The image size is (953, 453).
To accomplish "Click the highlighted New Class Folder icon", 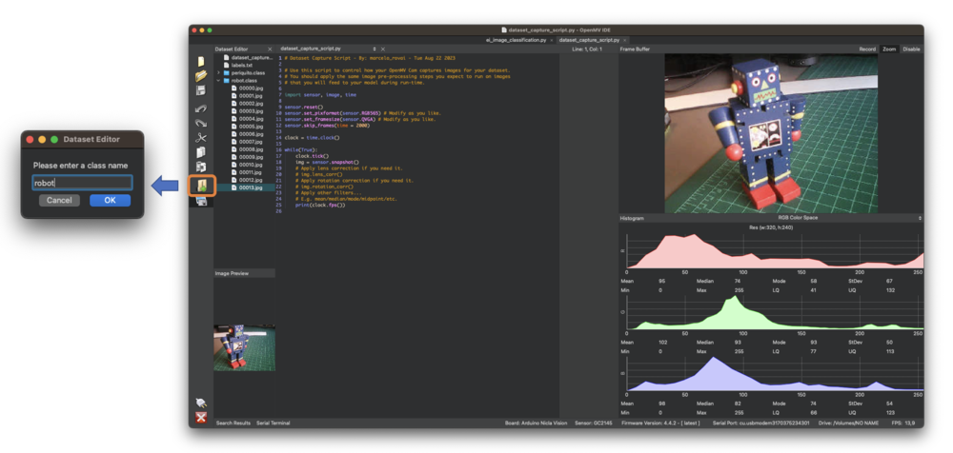I will click(x=202, y=186).
